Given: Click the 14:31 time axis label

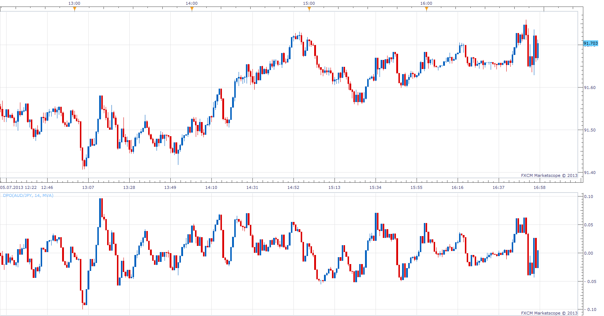Looking at the screenshot, I should tap(252, 187).
